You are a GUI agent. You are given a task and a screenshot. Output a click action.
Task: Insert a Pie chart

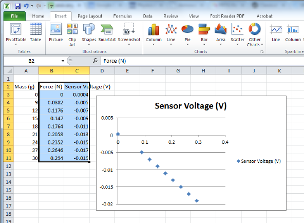pyautogui.click(x=187, y=34)
